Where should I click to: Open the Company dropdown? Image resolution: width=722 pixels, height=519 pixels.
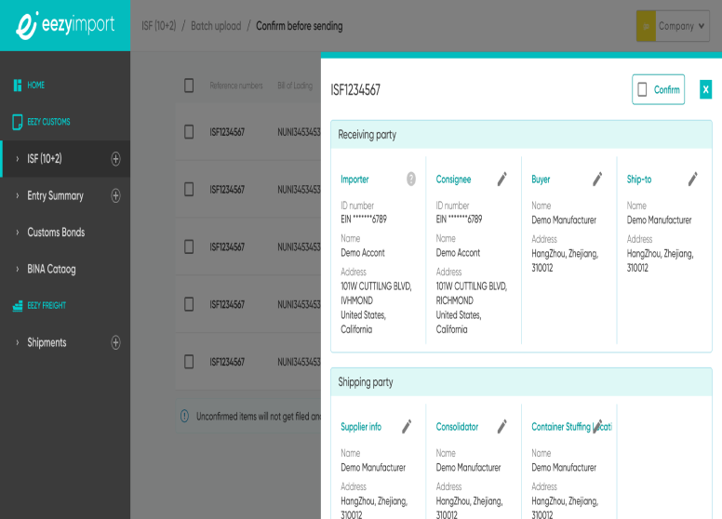(x=673, y=26)
